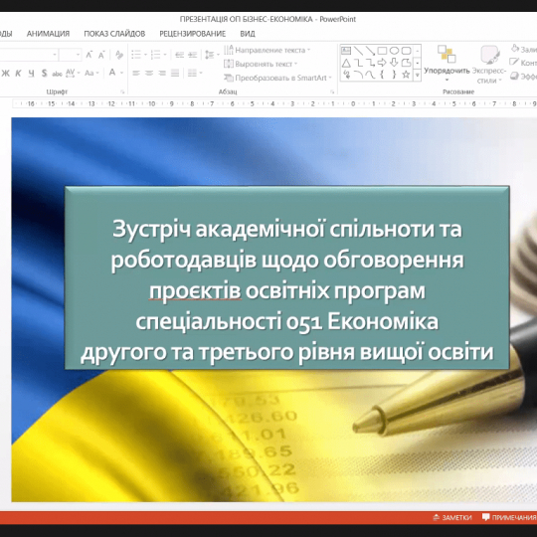Open the Упорядочить arrange menu
This screenshot has height=537, width=537.
tap(447, 64)
